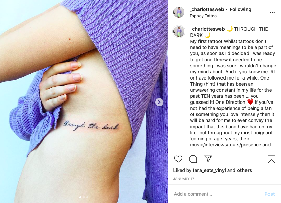The image size is (281, 203).
Task: Click the tattoo photo image
Action: 84,101
